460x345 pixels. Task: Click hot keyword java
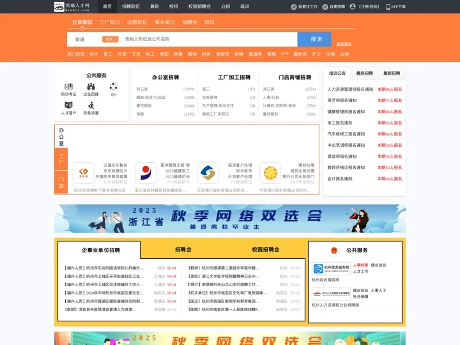pos(284,54)
